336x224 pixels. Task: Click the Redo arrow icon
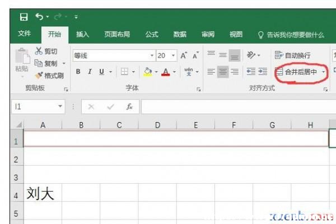(58, 17)
